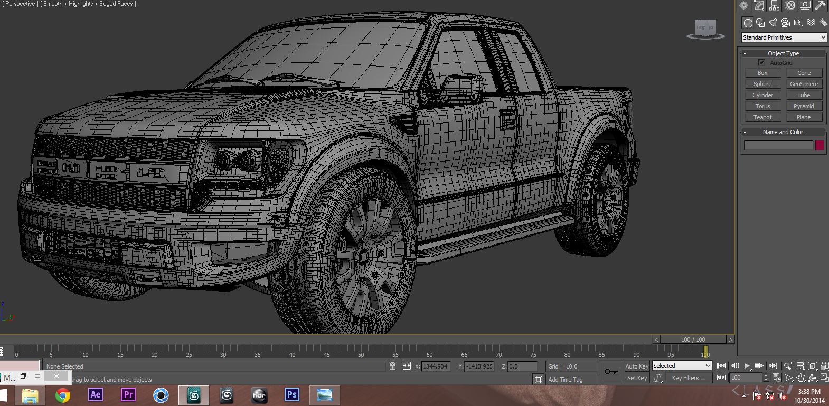The image size is (829, 406).
Task: Toggle Key Mode beside the frame field
Action: click(x=721, y=378)
